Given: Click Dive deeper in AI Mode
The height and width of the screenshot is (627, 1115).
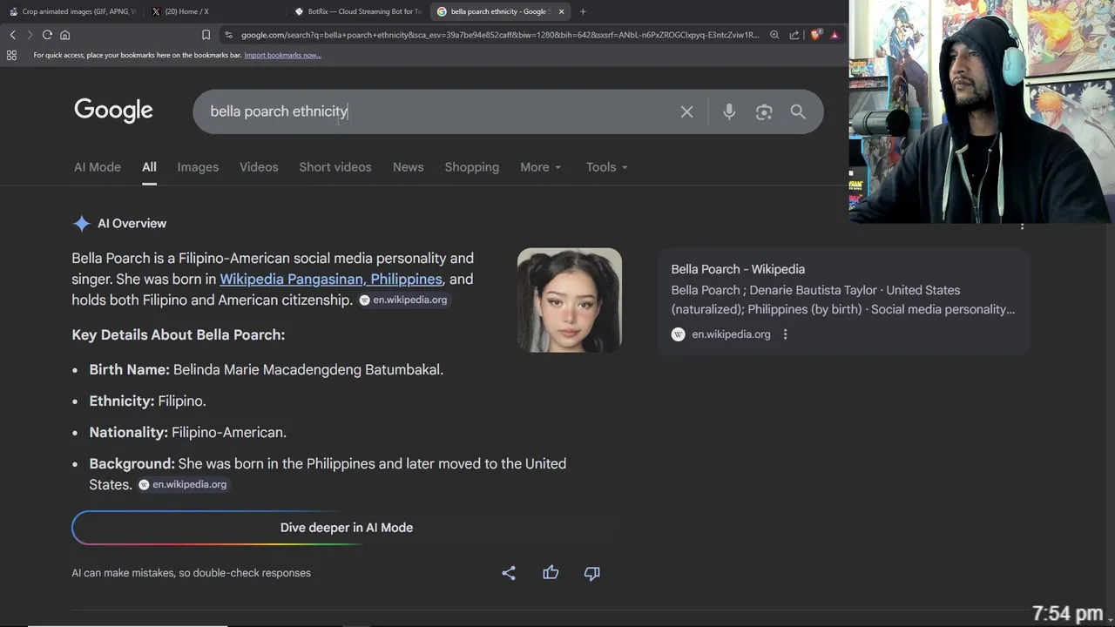Looking at the screenshot, I should pyautogui.click(x=347, y=528).
